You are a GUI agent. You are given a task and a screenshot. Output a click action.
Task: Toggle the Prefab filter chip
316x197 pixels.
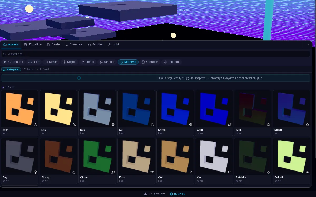tap(88, 62)
